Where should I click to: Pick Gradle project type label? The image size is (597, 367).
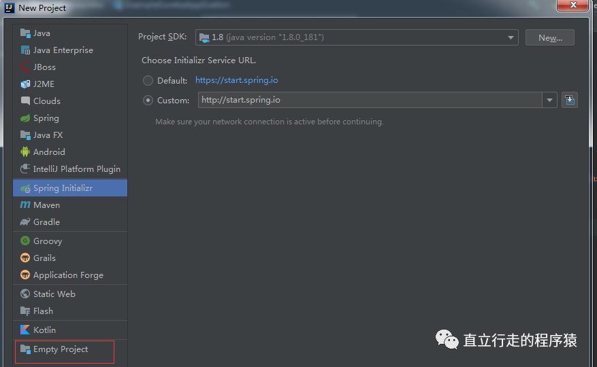[46, 222]
